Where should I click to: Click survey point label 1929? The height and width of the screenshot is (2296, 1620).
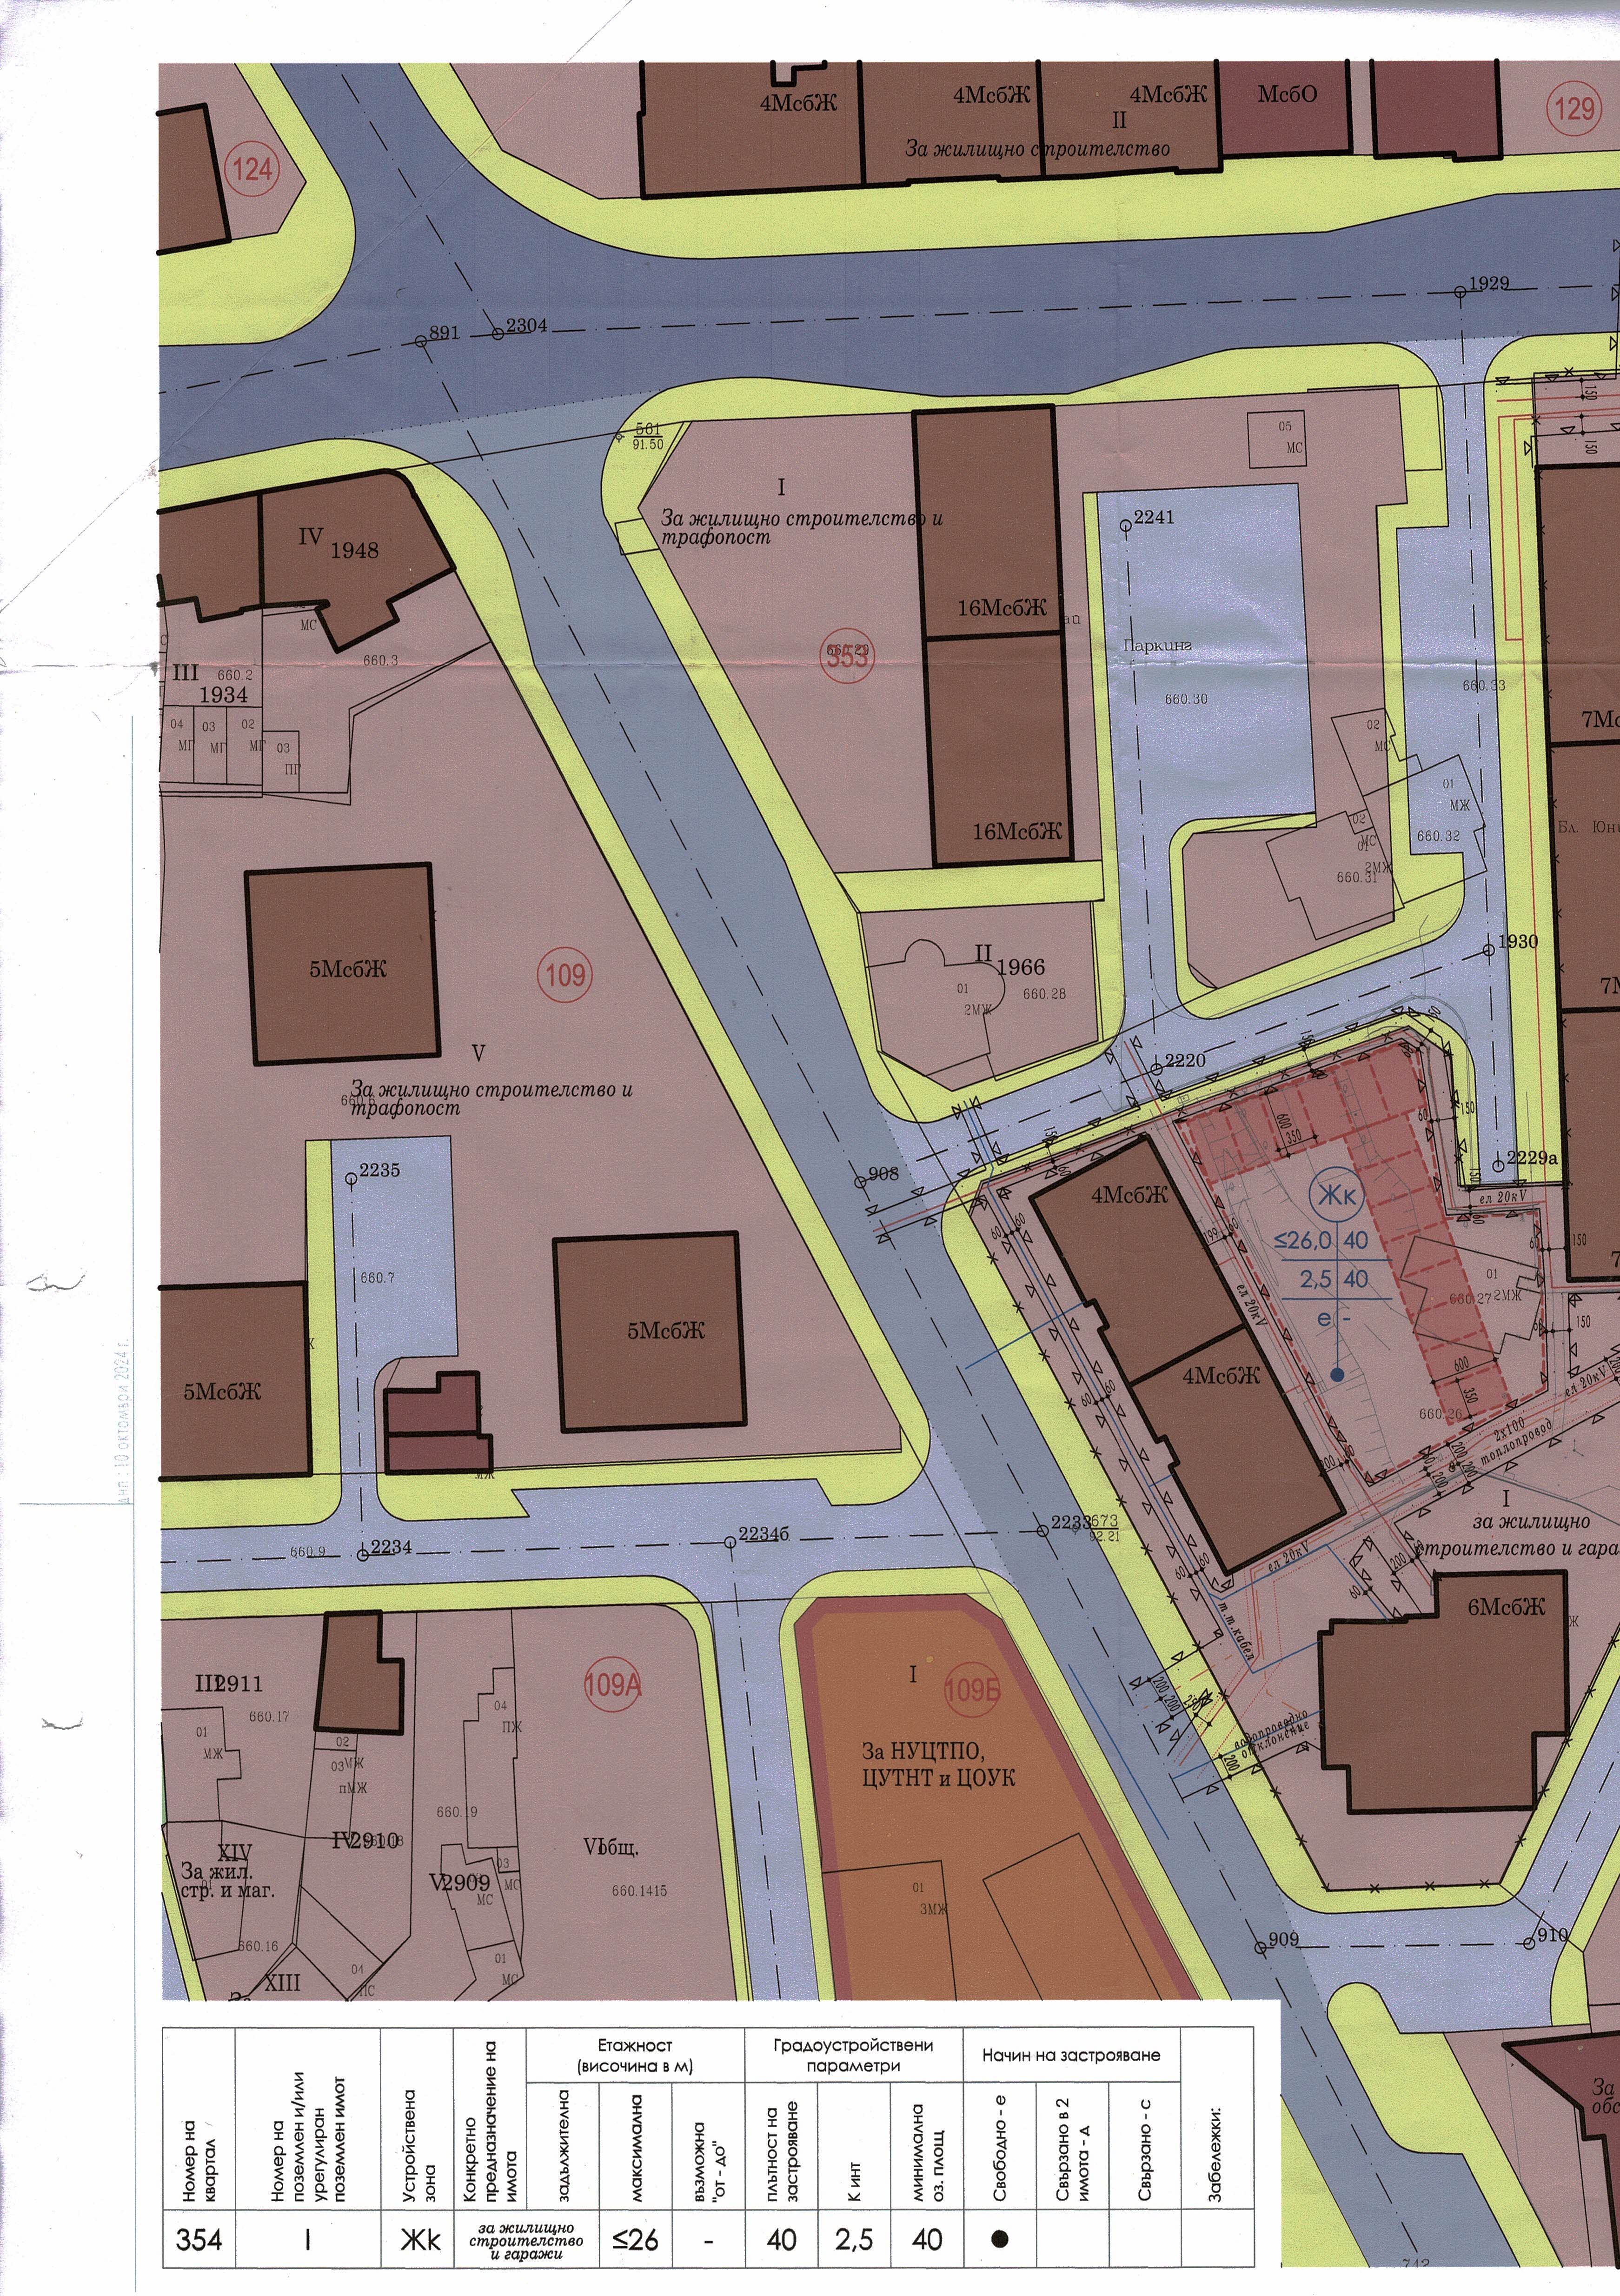pyautogui.click(x=1489, y=283)
